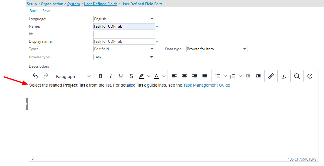Click the Insert link chain icon
Screen dimensions: 324x166
(271, 76)
